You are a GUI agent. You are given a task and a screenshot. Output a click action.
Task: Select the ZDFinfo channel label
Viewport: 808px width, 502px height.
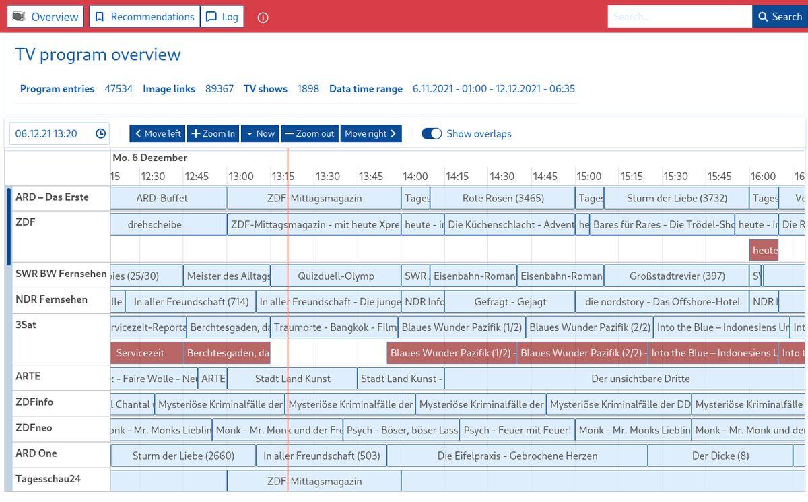34,402
